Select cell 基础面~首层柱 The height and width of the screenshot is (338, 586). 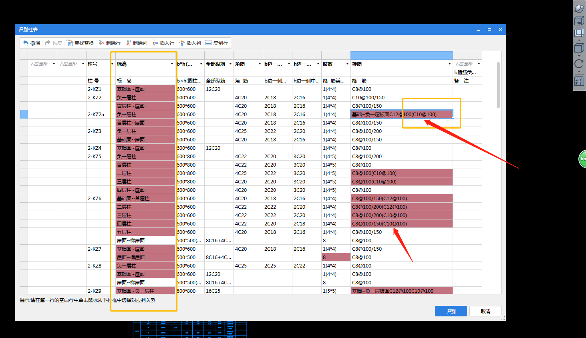145,198
